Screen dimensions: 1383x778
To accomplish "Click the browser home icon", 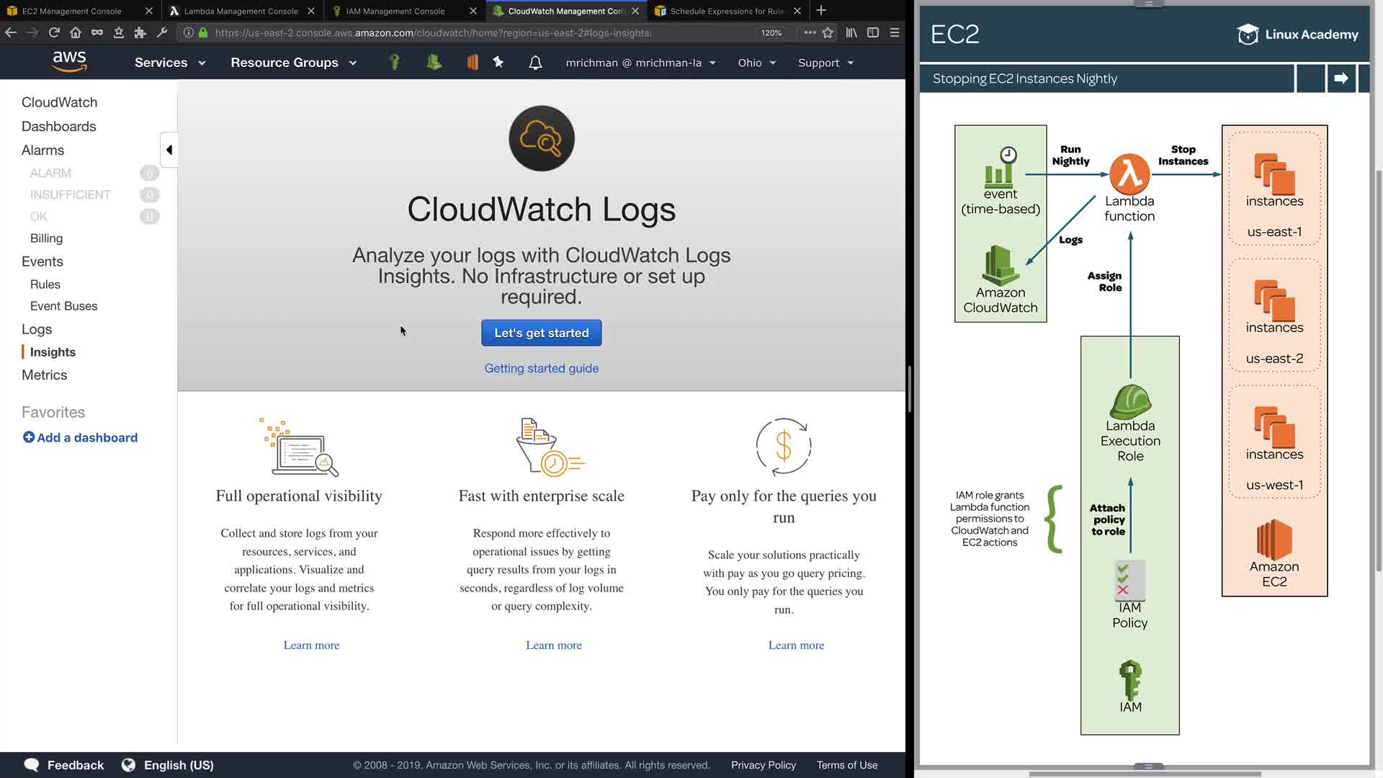I will [76, 32].
